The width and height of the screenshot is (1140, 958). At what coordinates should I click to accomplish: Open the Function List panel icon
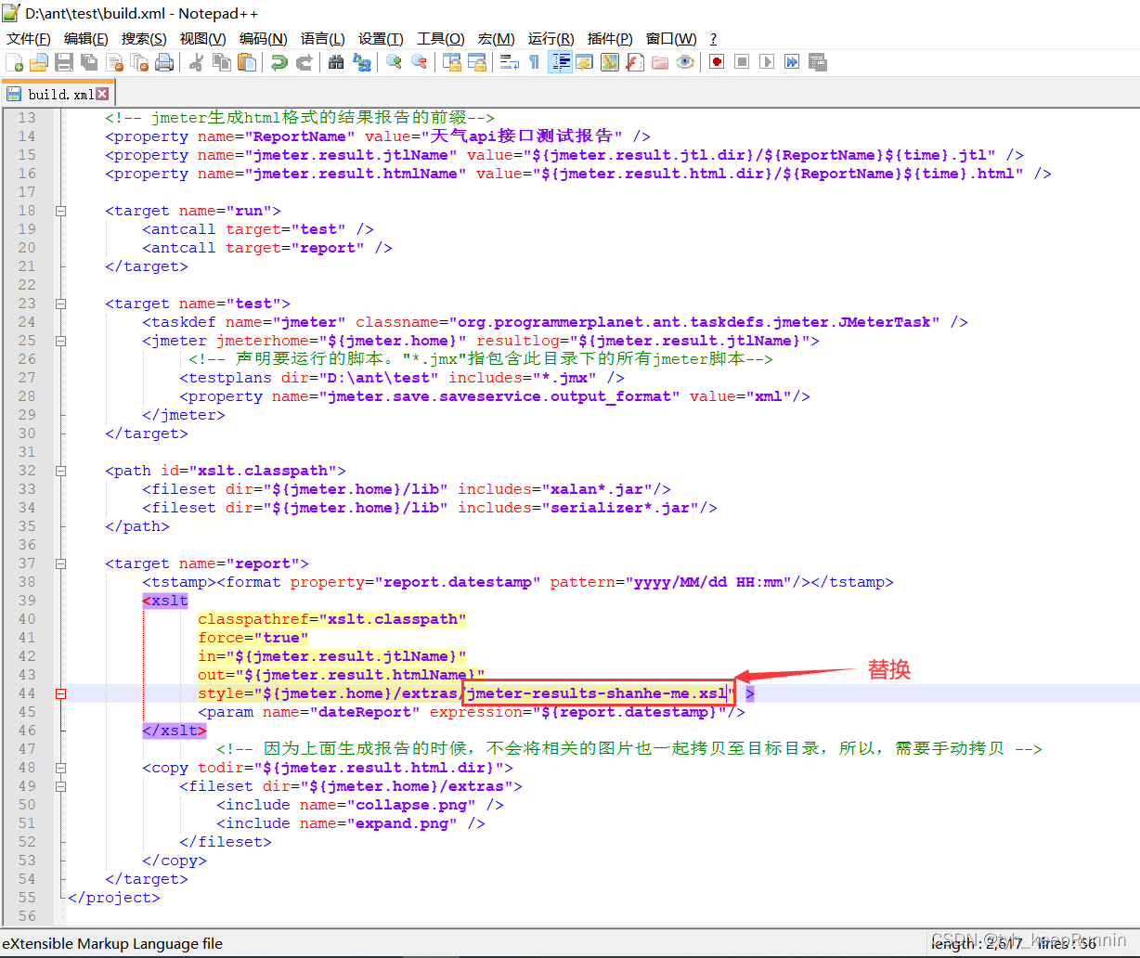634,62
